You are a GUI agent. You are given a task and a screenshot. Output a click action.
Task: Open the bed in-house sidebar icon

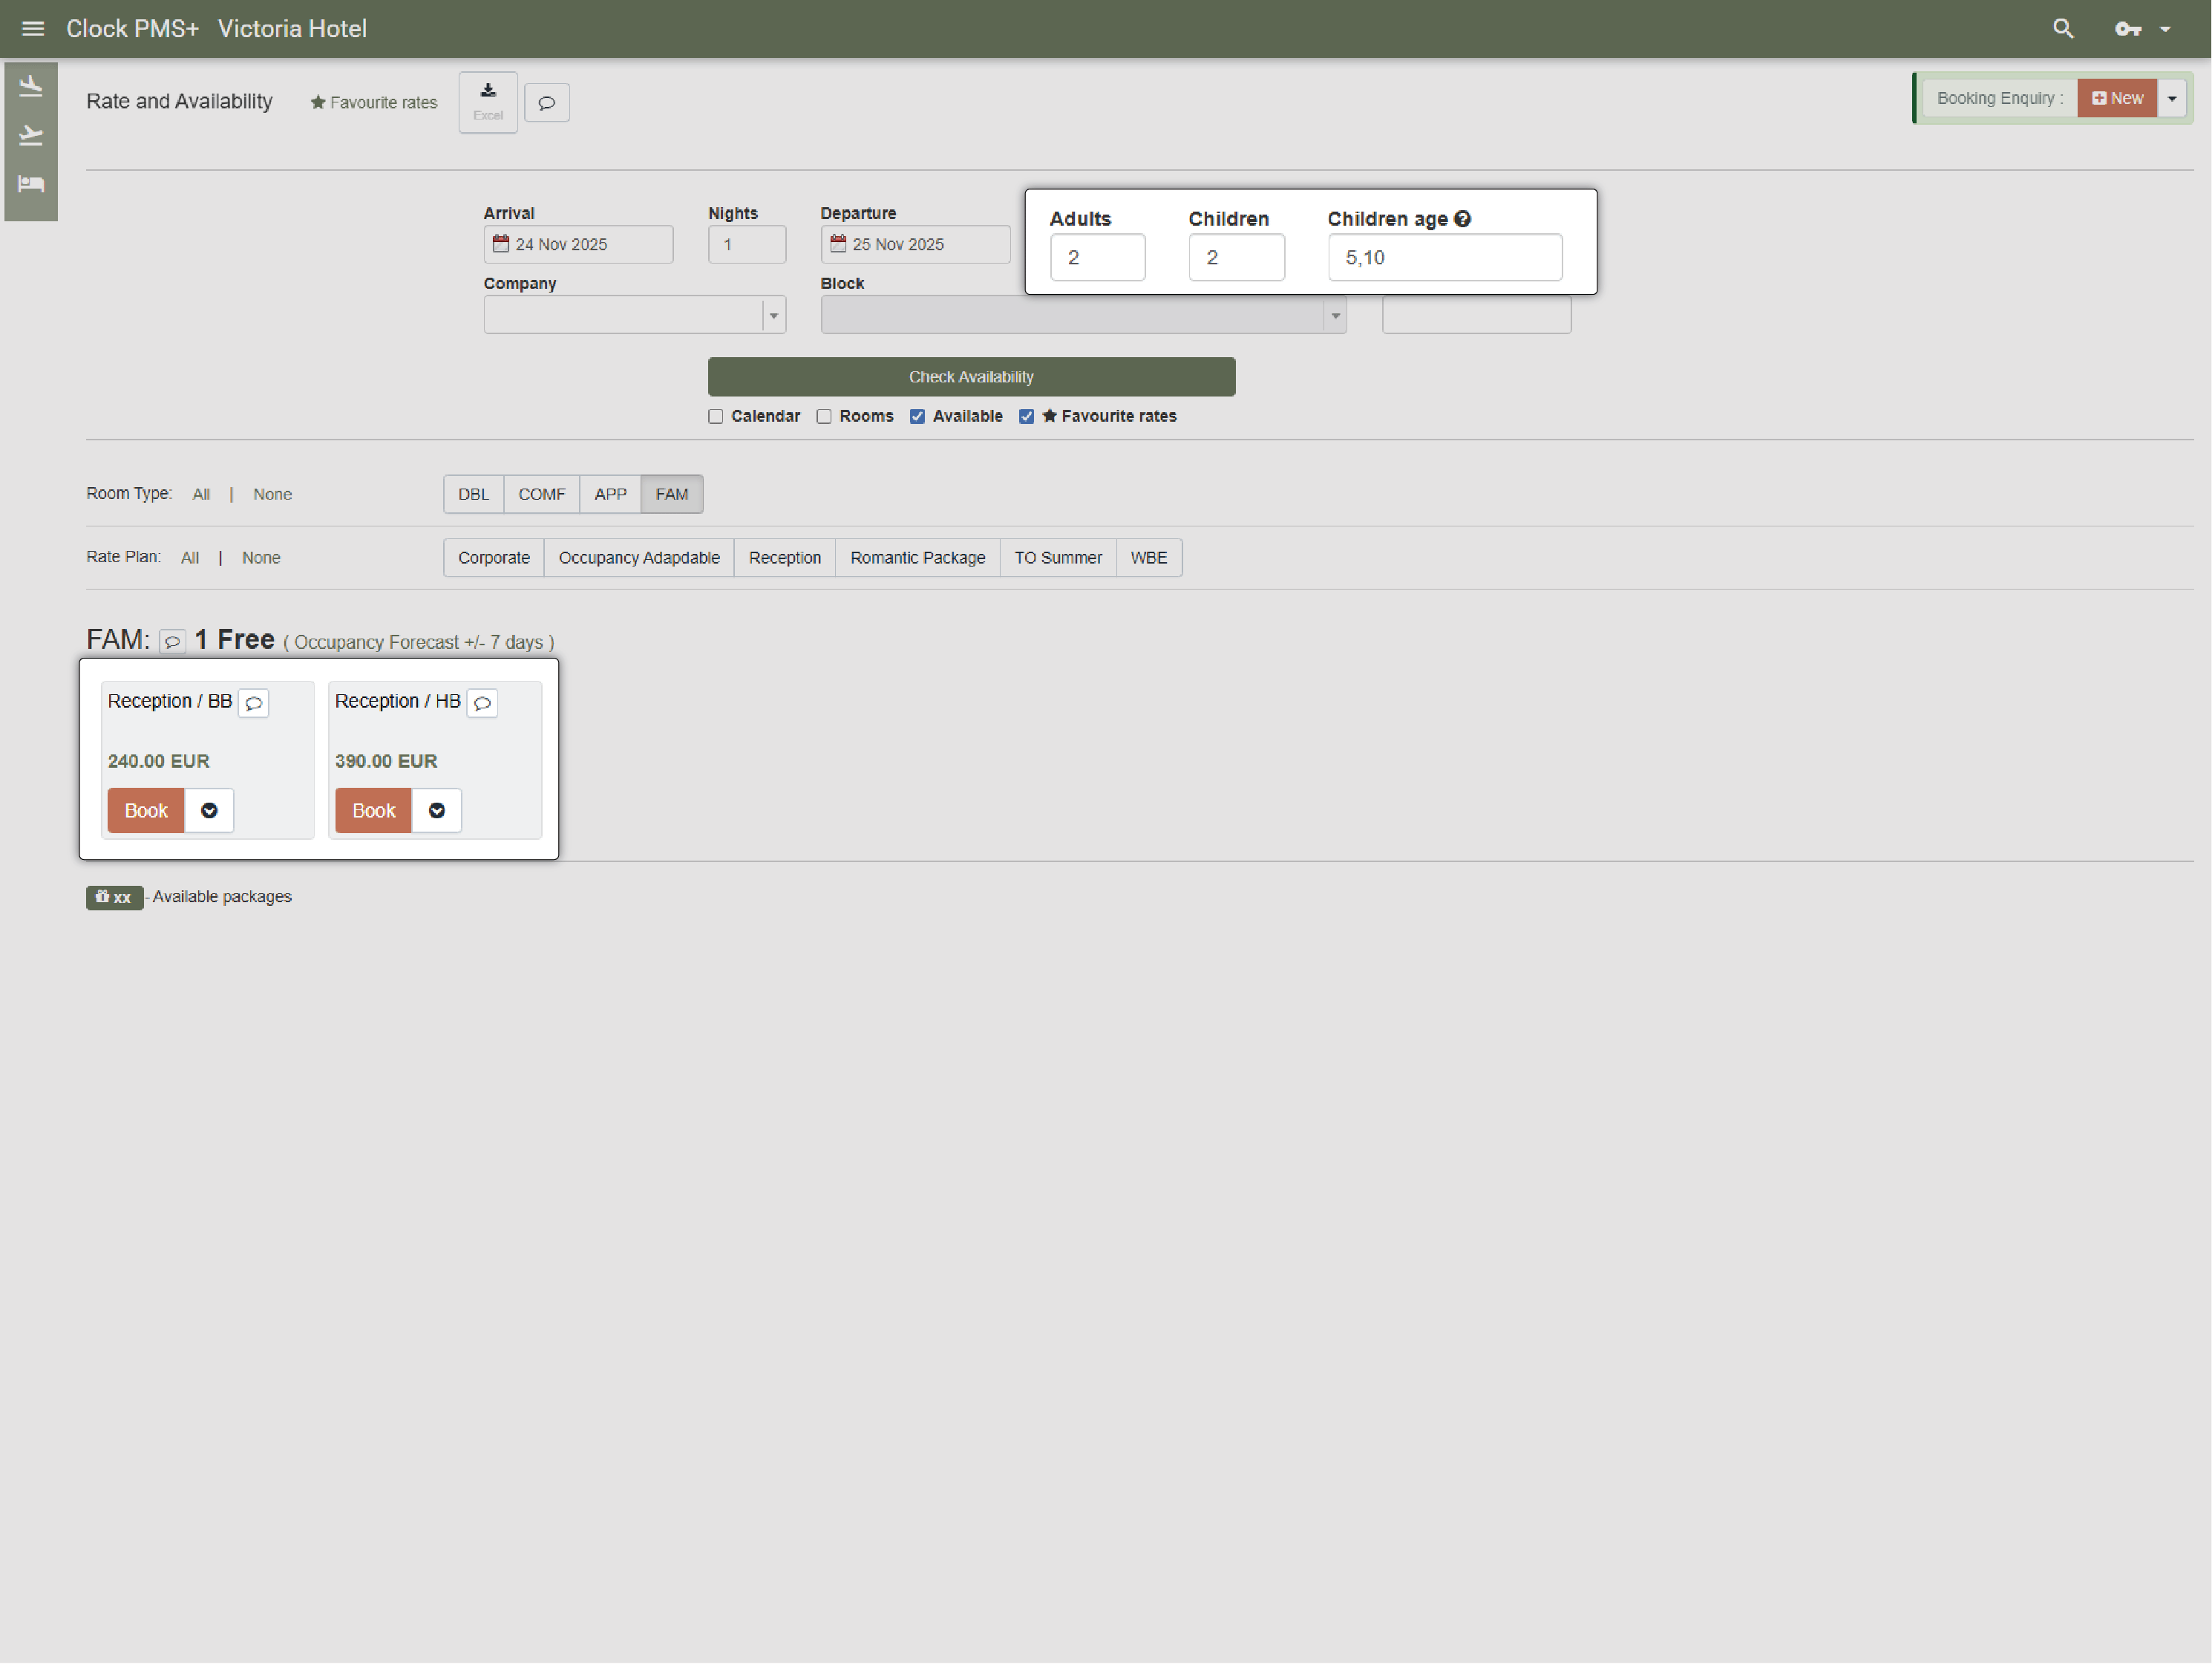(31, 184)
